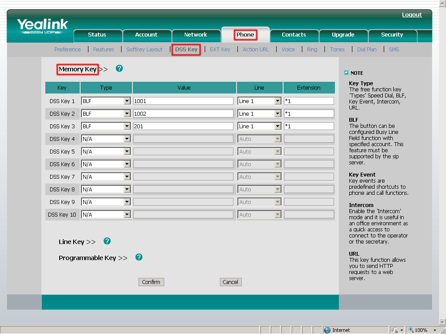This screenshot has width=446, height=334.
Task: Open DSS Key 1 Type dropdown
Action: click(106, 101)
